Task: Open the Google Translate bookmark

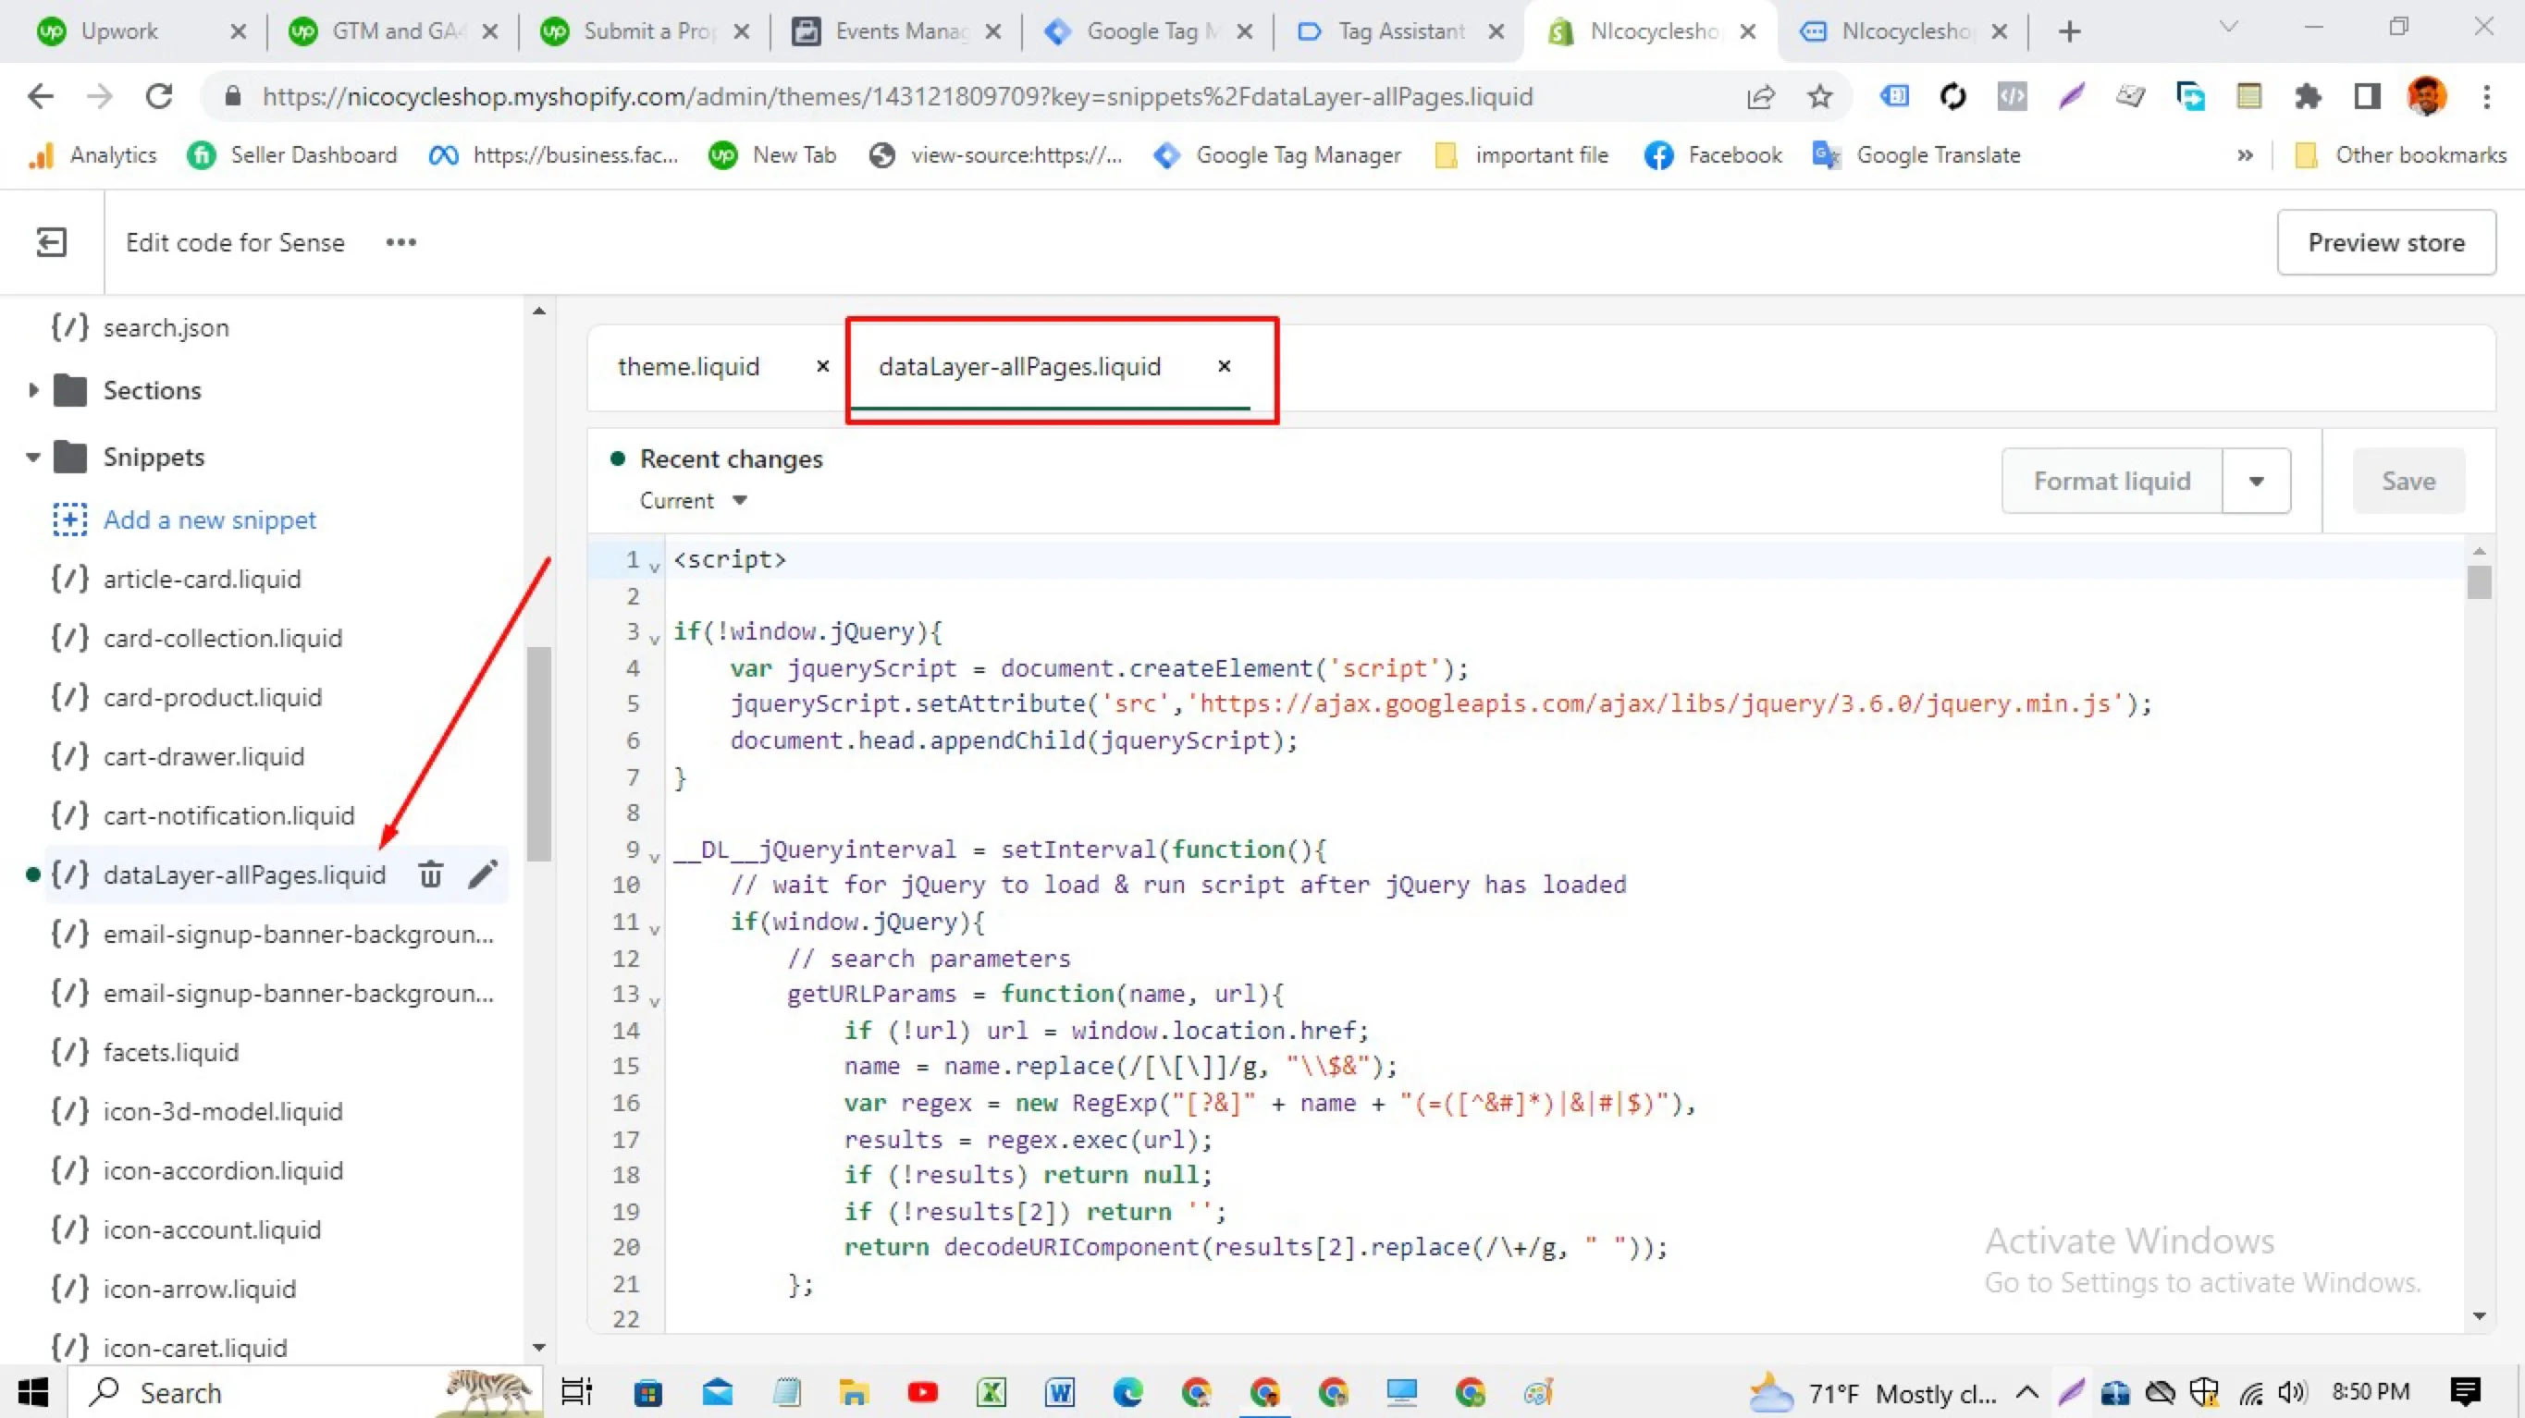Action: 1916,156
